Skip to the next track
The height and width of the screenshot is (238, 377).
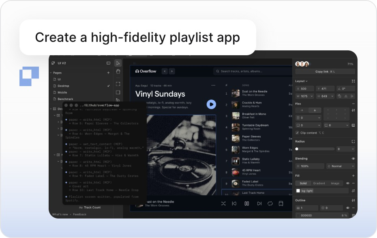click(x=259, y=203)
